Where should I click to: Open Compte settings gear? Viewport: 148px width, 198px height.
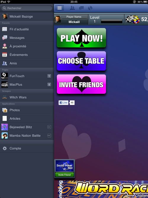click(x=27, y=148)
